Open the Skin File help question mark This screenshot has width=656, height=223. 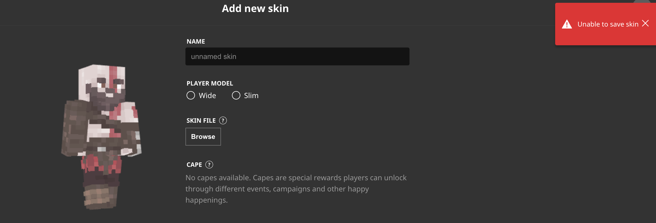[223, 120]
